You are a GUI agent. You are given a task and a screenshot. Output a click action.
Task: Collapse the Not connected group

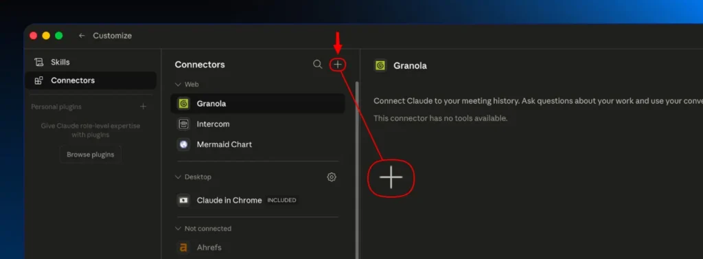(178, 229)
